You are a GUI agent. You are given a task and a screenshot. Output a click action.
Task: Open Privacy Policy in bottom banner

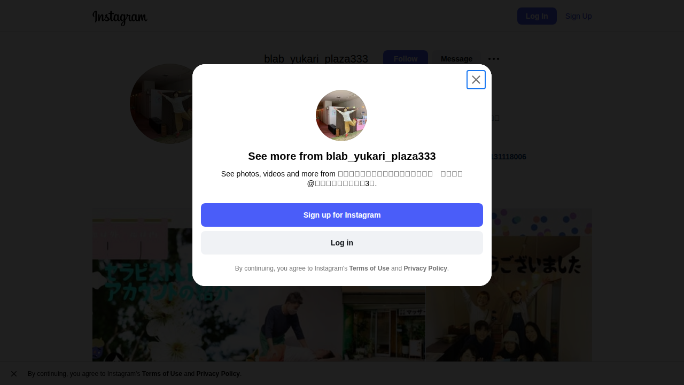pos(218,374)
